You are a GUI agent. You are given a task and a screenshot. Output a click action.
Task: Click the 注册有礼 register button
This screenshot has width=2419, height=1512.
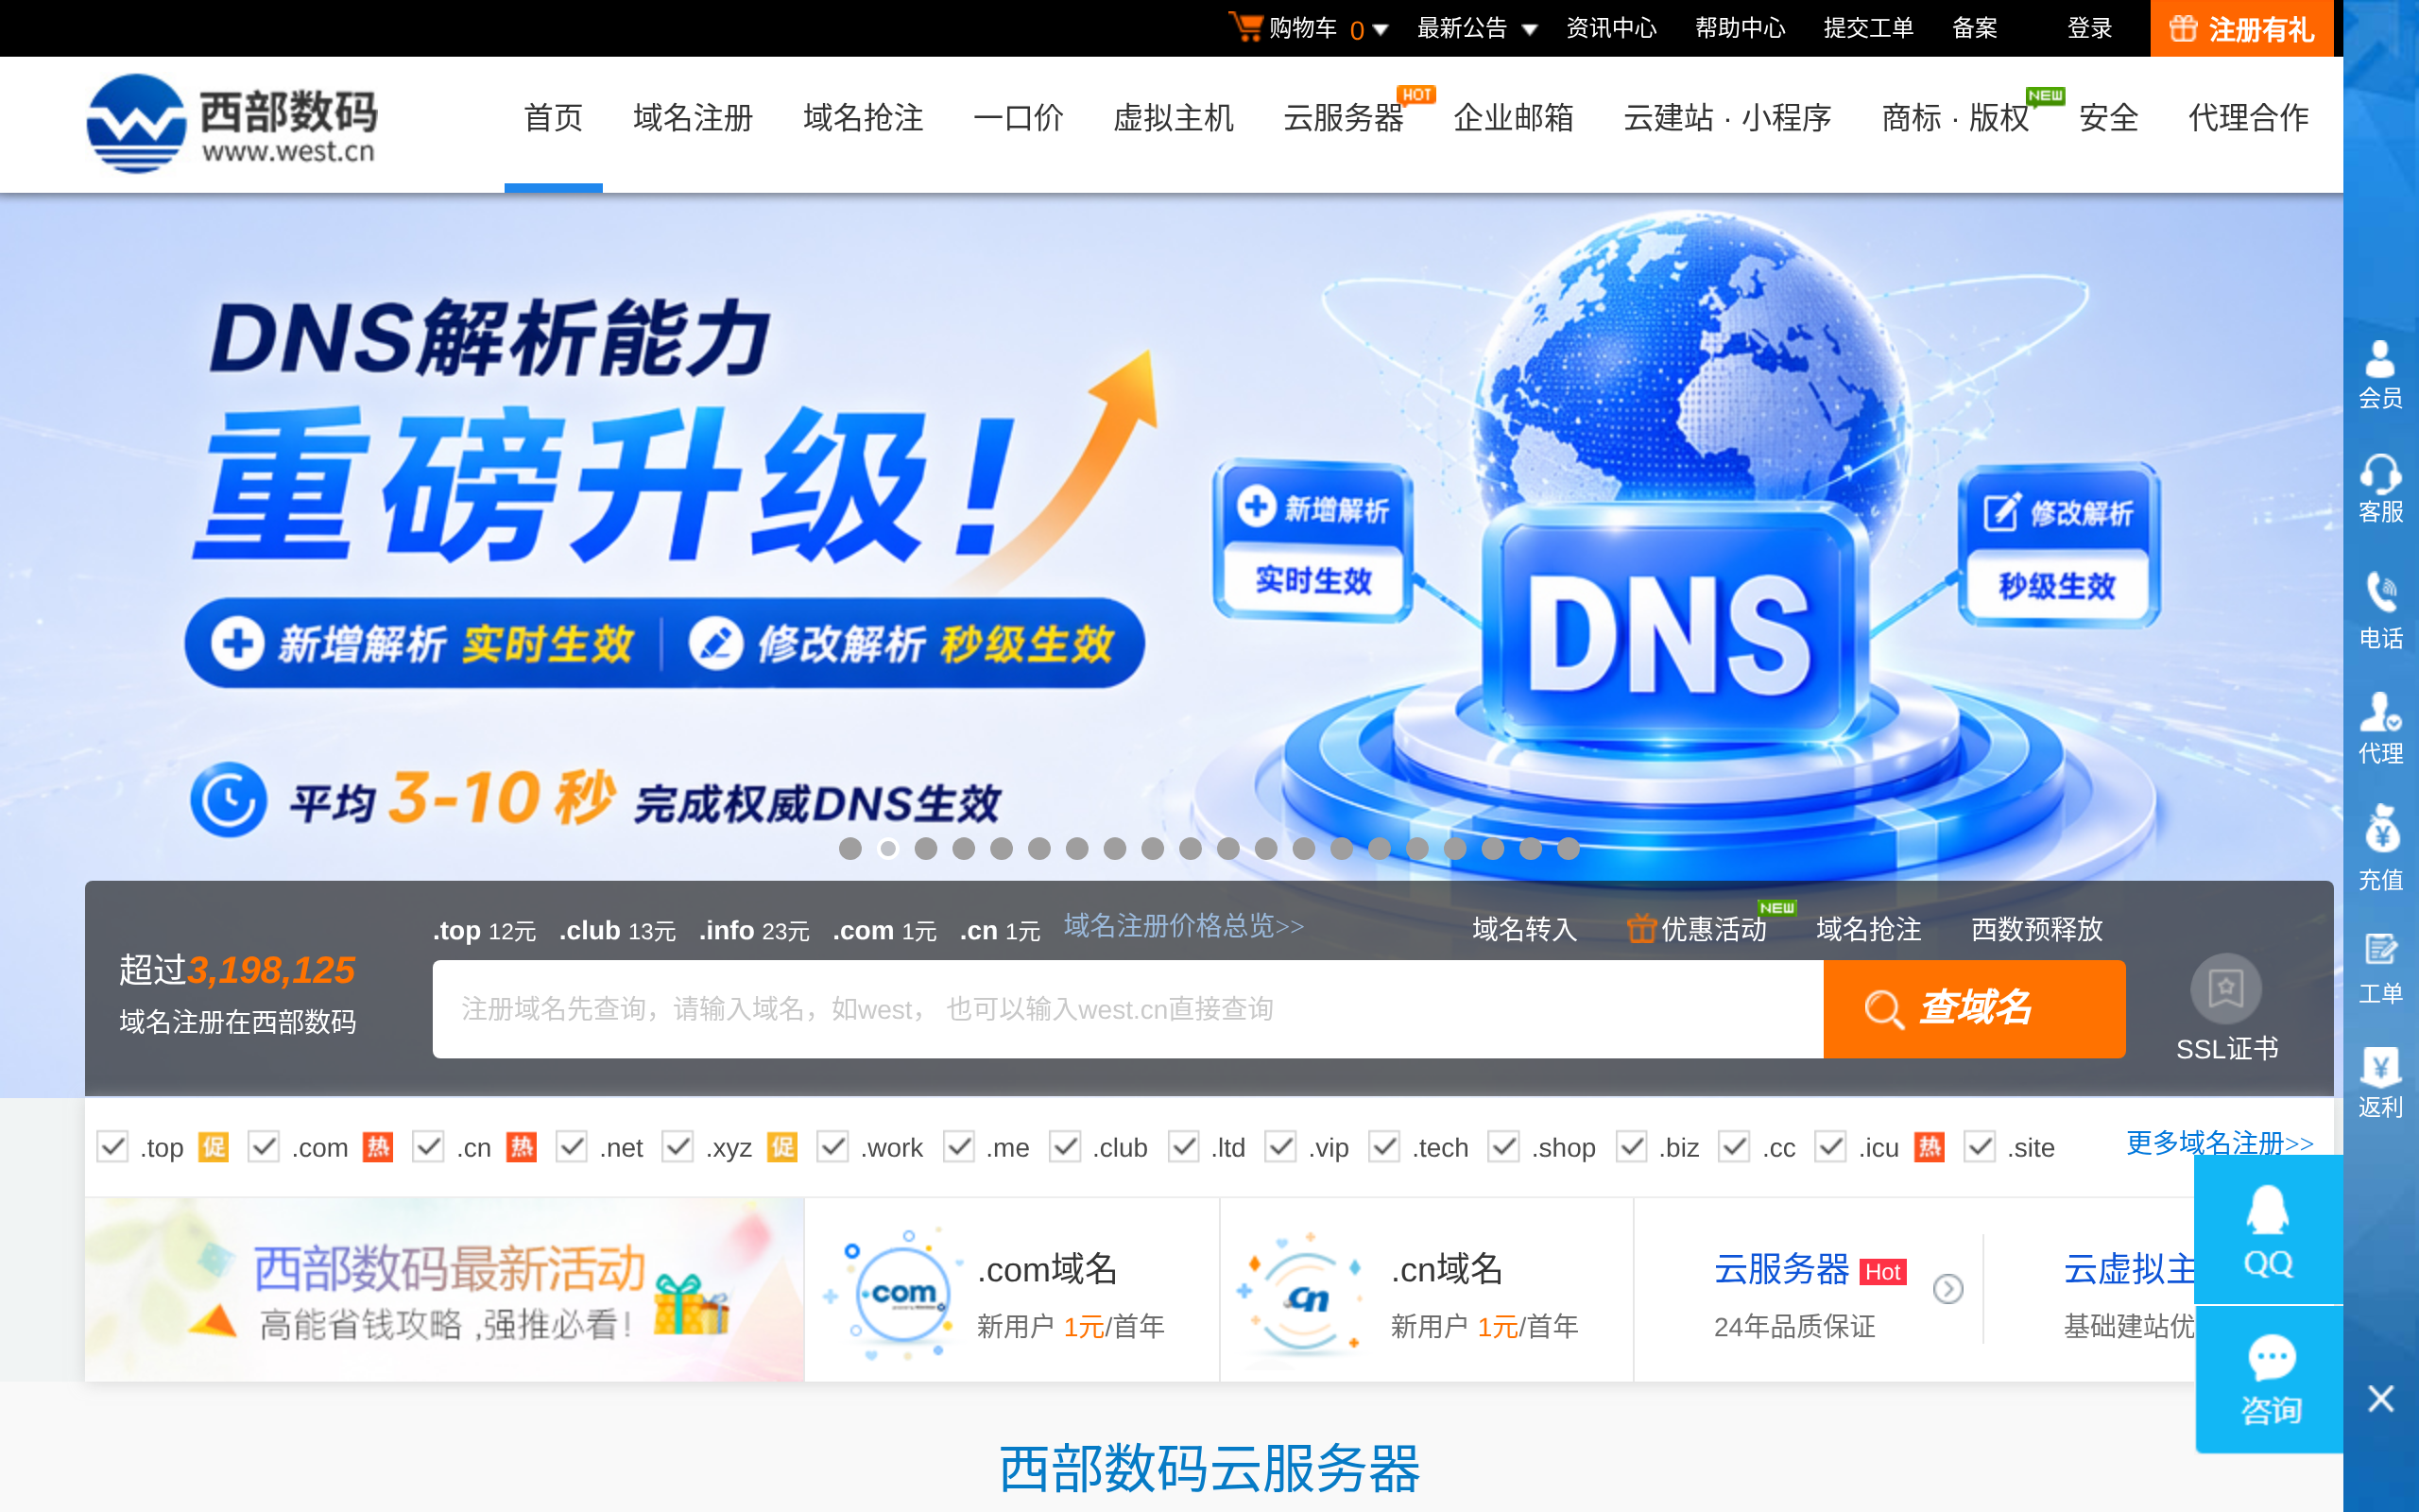[2241, 29]
